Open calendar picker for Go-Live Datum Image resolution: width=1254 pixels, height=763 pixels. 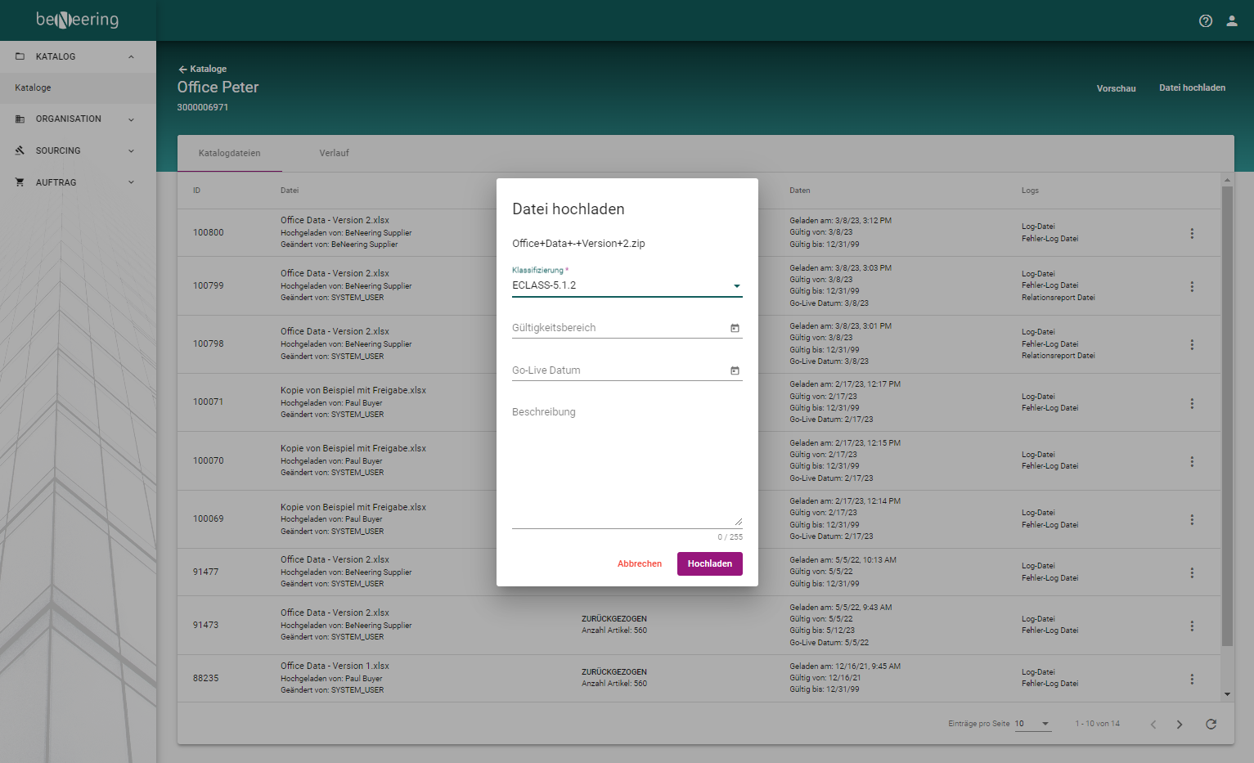coord(735,370)
